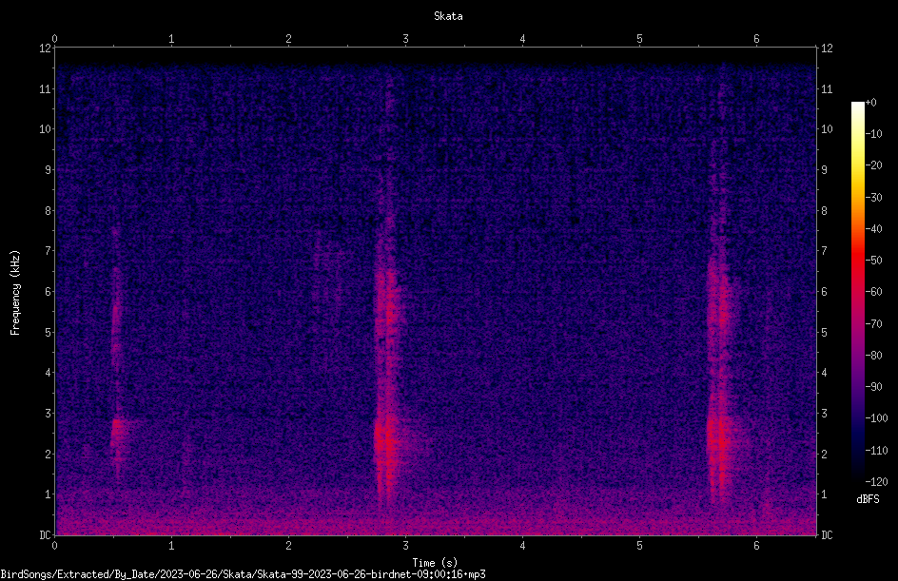Click the "Skata" chart title
Screen dimensions: 898x581
click(x=448, y=16)
